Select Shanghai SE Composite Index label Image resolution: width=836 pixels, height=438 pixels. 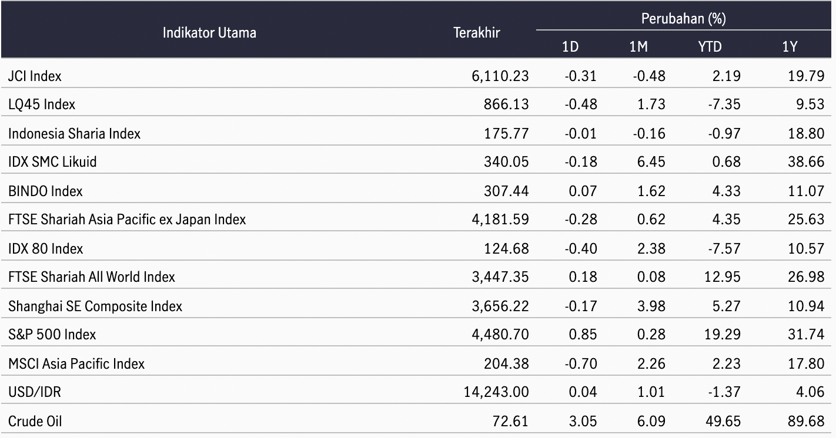[95, 306]
